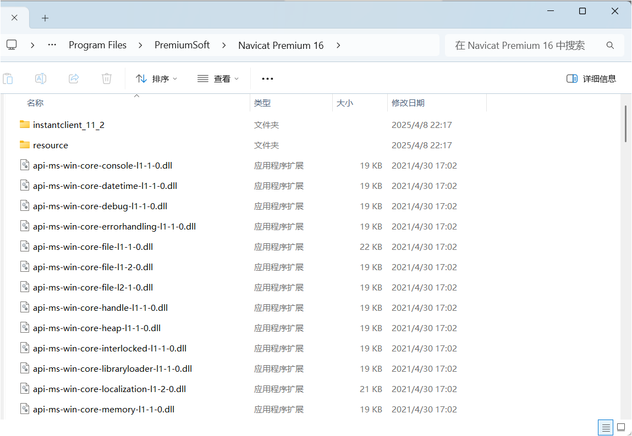Sort by the 大小 column header
The image size is (632, 436).
click(345, 103)
